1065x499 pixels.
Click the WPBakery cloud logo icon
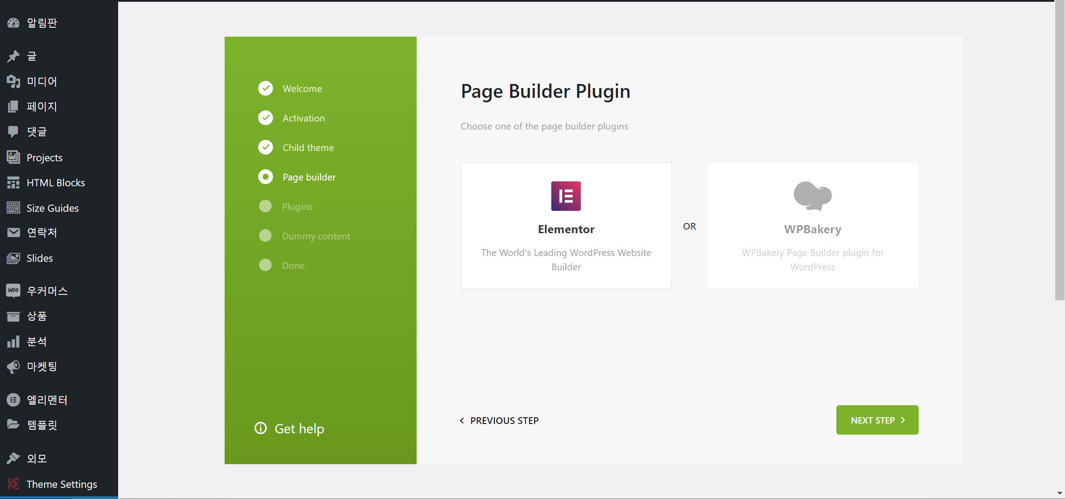[812, 196]
